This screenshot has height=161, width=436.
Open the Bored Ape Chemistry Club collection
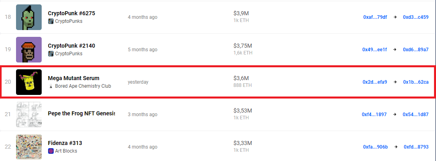pos(83,86)
